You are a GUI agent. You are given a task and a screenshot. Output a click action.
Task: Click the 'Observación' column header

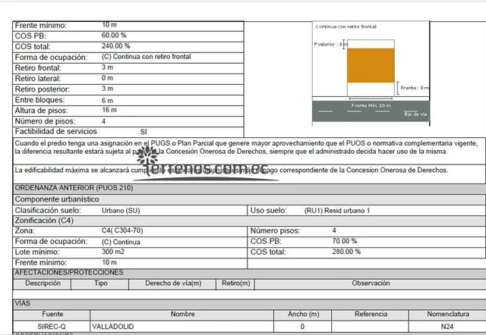click(x=371, y=283)
